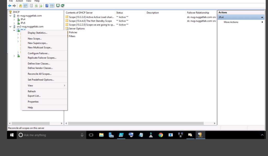
Task: Expand IPv4 under dc-nug.nuggetlab.com
Action: click(x=14, y=20)
